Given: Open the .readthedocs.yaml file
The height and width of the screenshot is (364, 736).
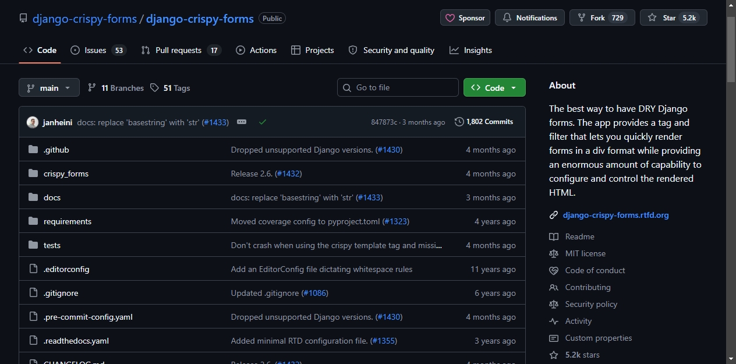Looking at the screenshot, I should click(x=76, y=341).
